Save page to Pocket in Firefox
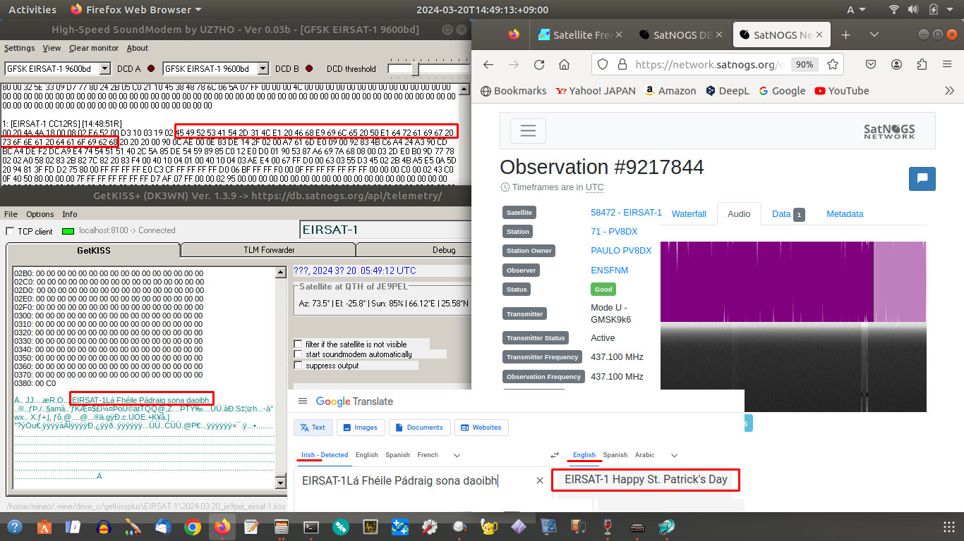The width and height of the screenshot is (964, 541). point(871,64)
